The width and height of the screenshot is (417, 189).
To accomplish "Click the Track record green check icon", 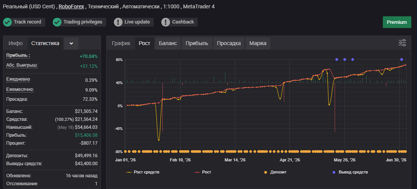I will coord(8,22).
